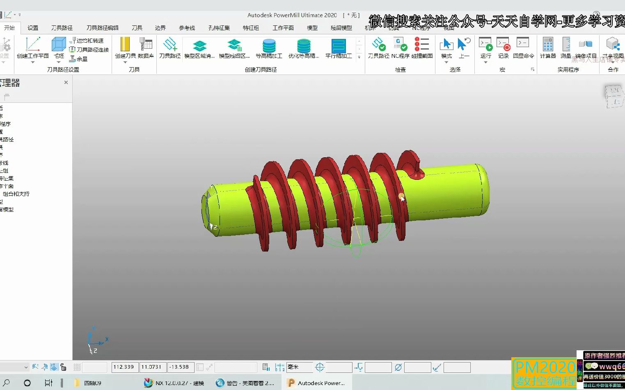Click the toolpath verification (刀具路径) check icon
The width and height of the screenshot is (625, 390).
coord(378,44)
